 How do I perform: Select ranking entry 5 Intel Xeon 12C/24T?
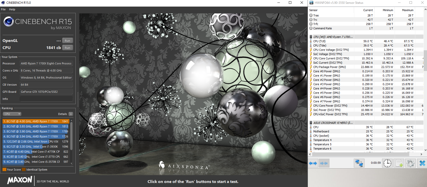point(36,142)
